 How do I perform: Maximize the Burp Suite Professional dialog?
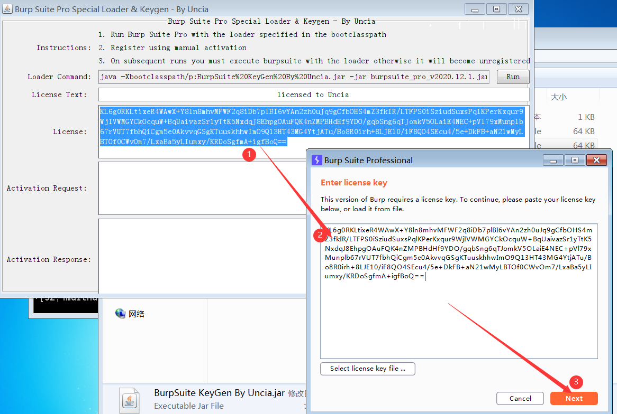point(575,160)
